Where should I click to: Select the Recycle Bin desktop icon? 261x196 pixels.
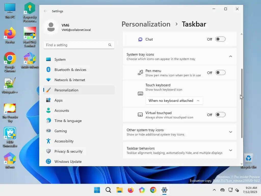click(248, 161)
